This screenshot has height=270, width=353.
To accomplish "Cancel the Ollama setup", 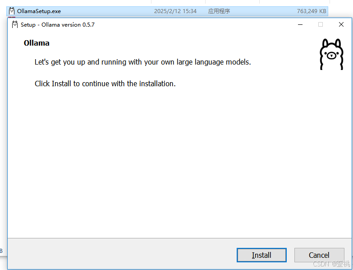I will pyautogui.click(x=319, y=255).
